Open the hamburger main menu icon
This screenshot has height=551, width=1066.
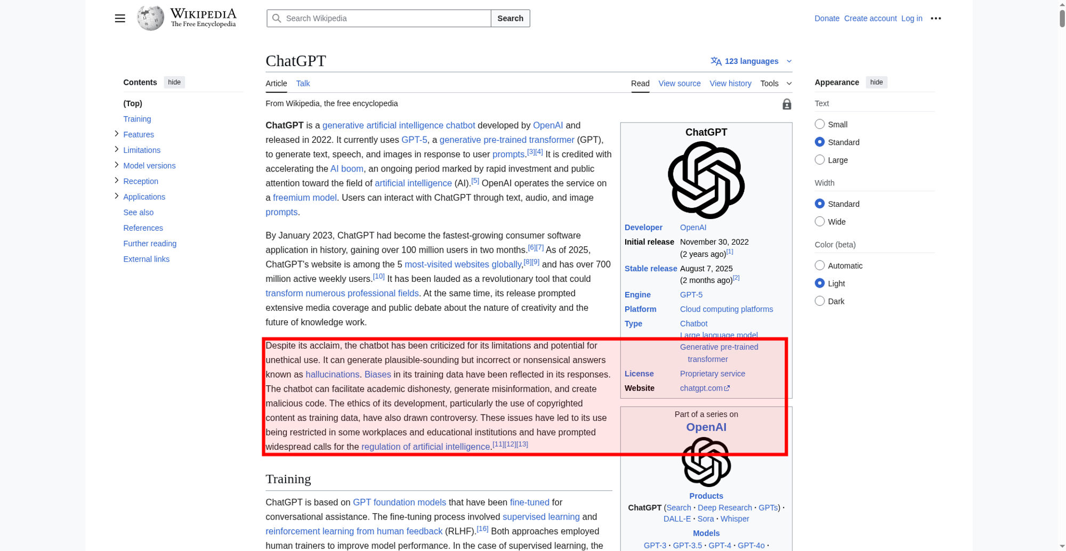point(120,19)
